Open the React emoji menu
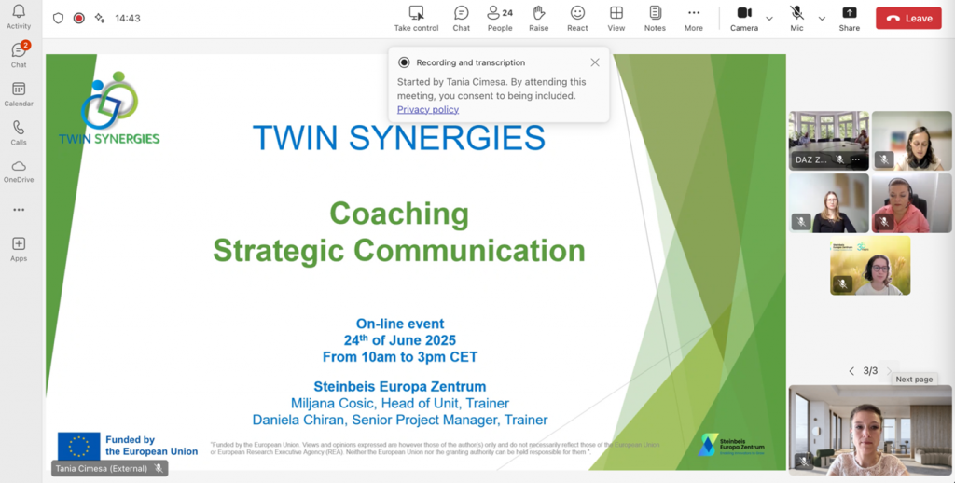Viewport: 955px width, 483px height. tap(577, 19)
